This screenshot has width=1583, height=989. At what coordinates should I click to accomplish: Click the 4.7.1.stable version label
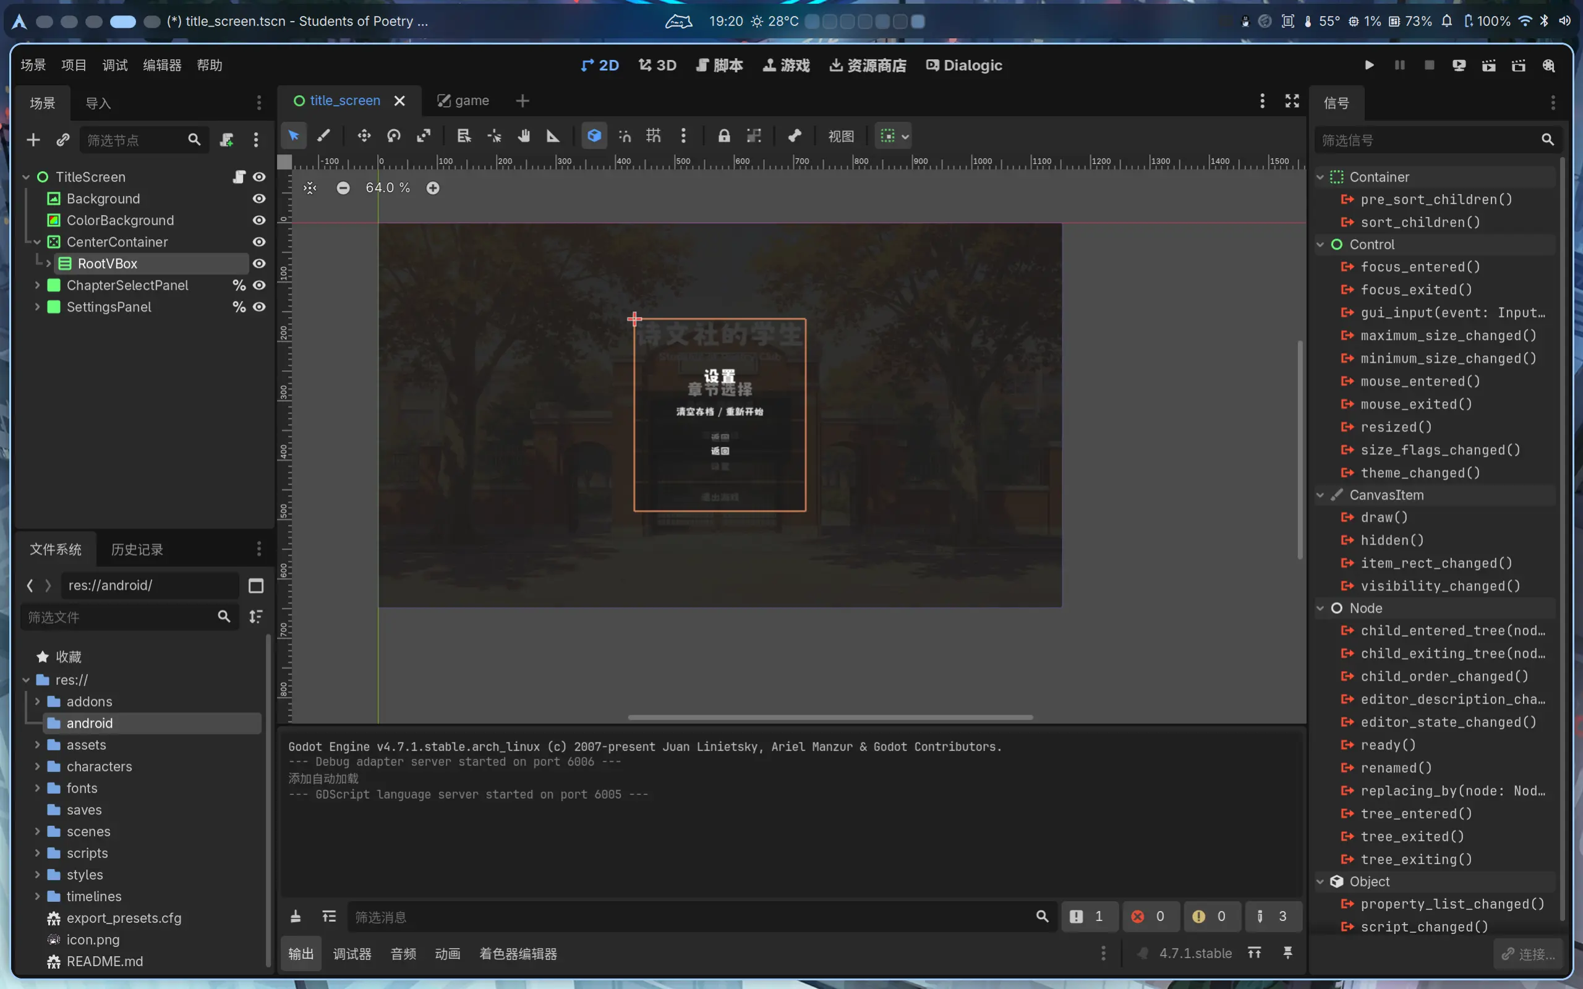click(x=1195, y=954)
